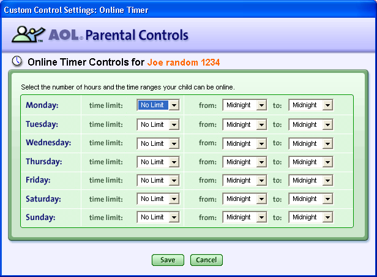Screen dimensions: 377x277
Task: Click the 'Friday:' row label
Action: (38, 180)
